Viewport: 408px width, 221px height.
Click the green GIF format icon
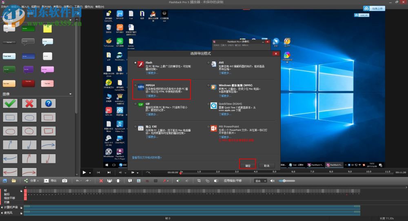[x=141, y=105]
